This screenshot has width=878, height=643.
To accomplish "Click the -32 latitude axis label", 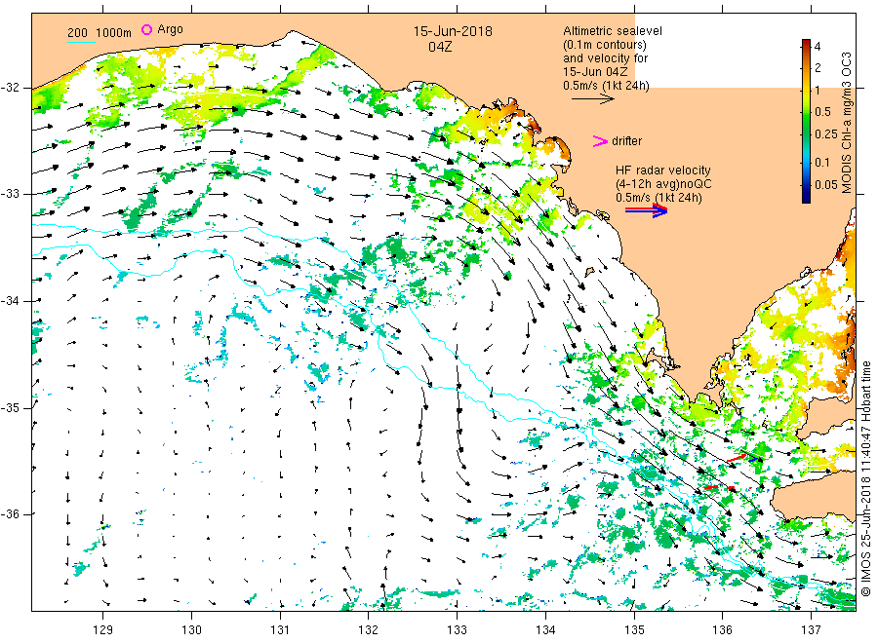I will (x=10, y=88).
